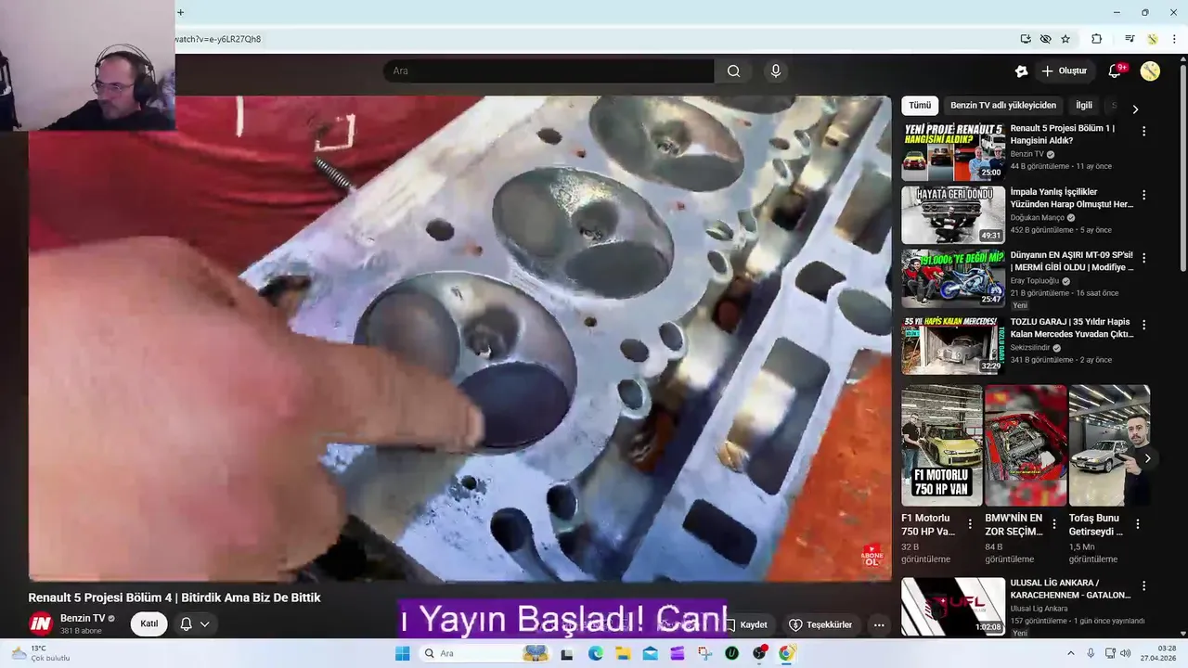Open Task View on the taskbar
Screen dimensions: 1188x668
567,653
